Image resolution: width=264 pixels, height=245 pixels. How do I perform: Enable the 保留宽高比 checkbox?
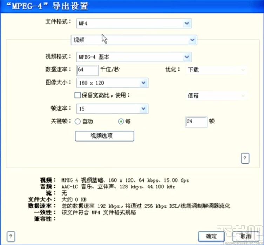tap(77, 95)
